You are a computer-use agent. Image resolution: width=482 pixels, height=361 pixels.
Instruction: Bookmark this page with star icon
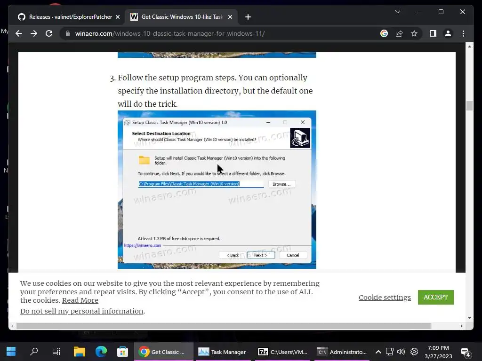pyautogui.click(x=414, y=33)
